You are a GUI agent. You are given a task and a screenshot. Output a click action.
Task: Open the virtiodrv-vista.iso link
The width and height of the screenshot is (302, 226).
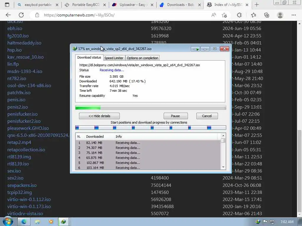point(25,214)
